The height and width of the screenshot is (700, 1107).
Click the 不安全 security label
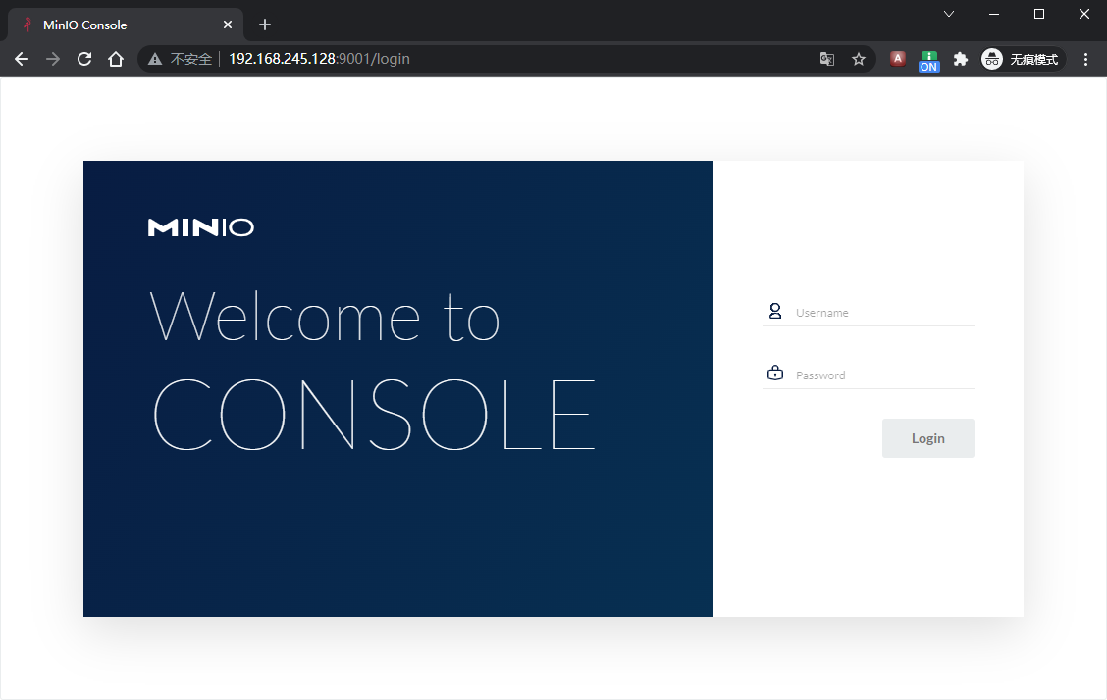[190, 59]
